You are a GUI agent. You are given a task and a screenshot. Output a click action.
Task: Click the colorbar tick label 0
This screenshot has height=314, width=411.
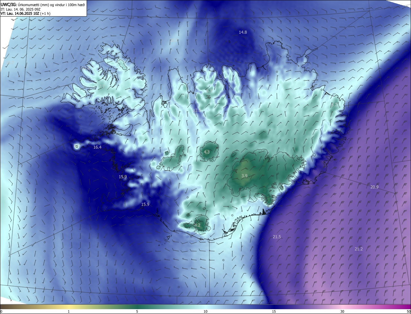(1, 311)
